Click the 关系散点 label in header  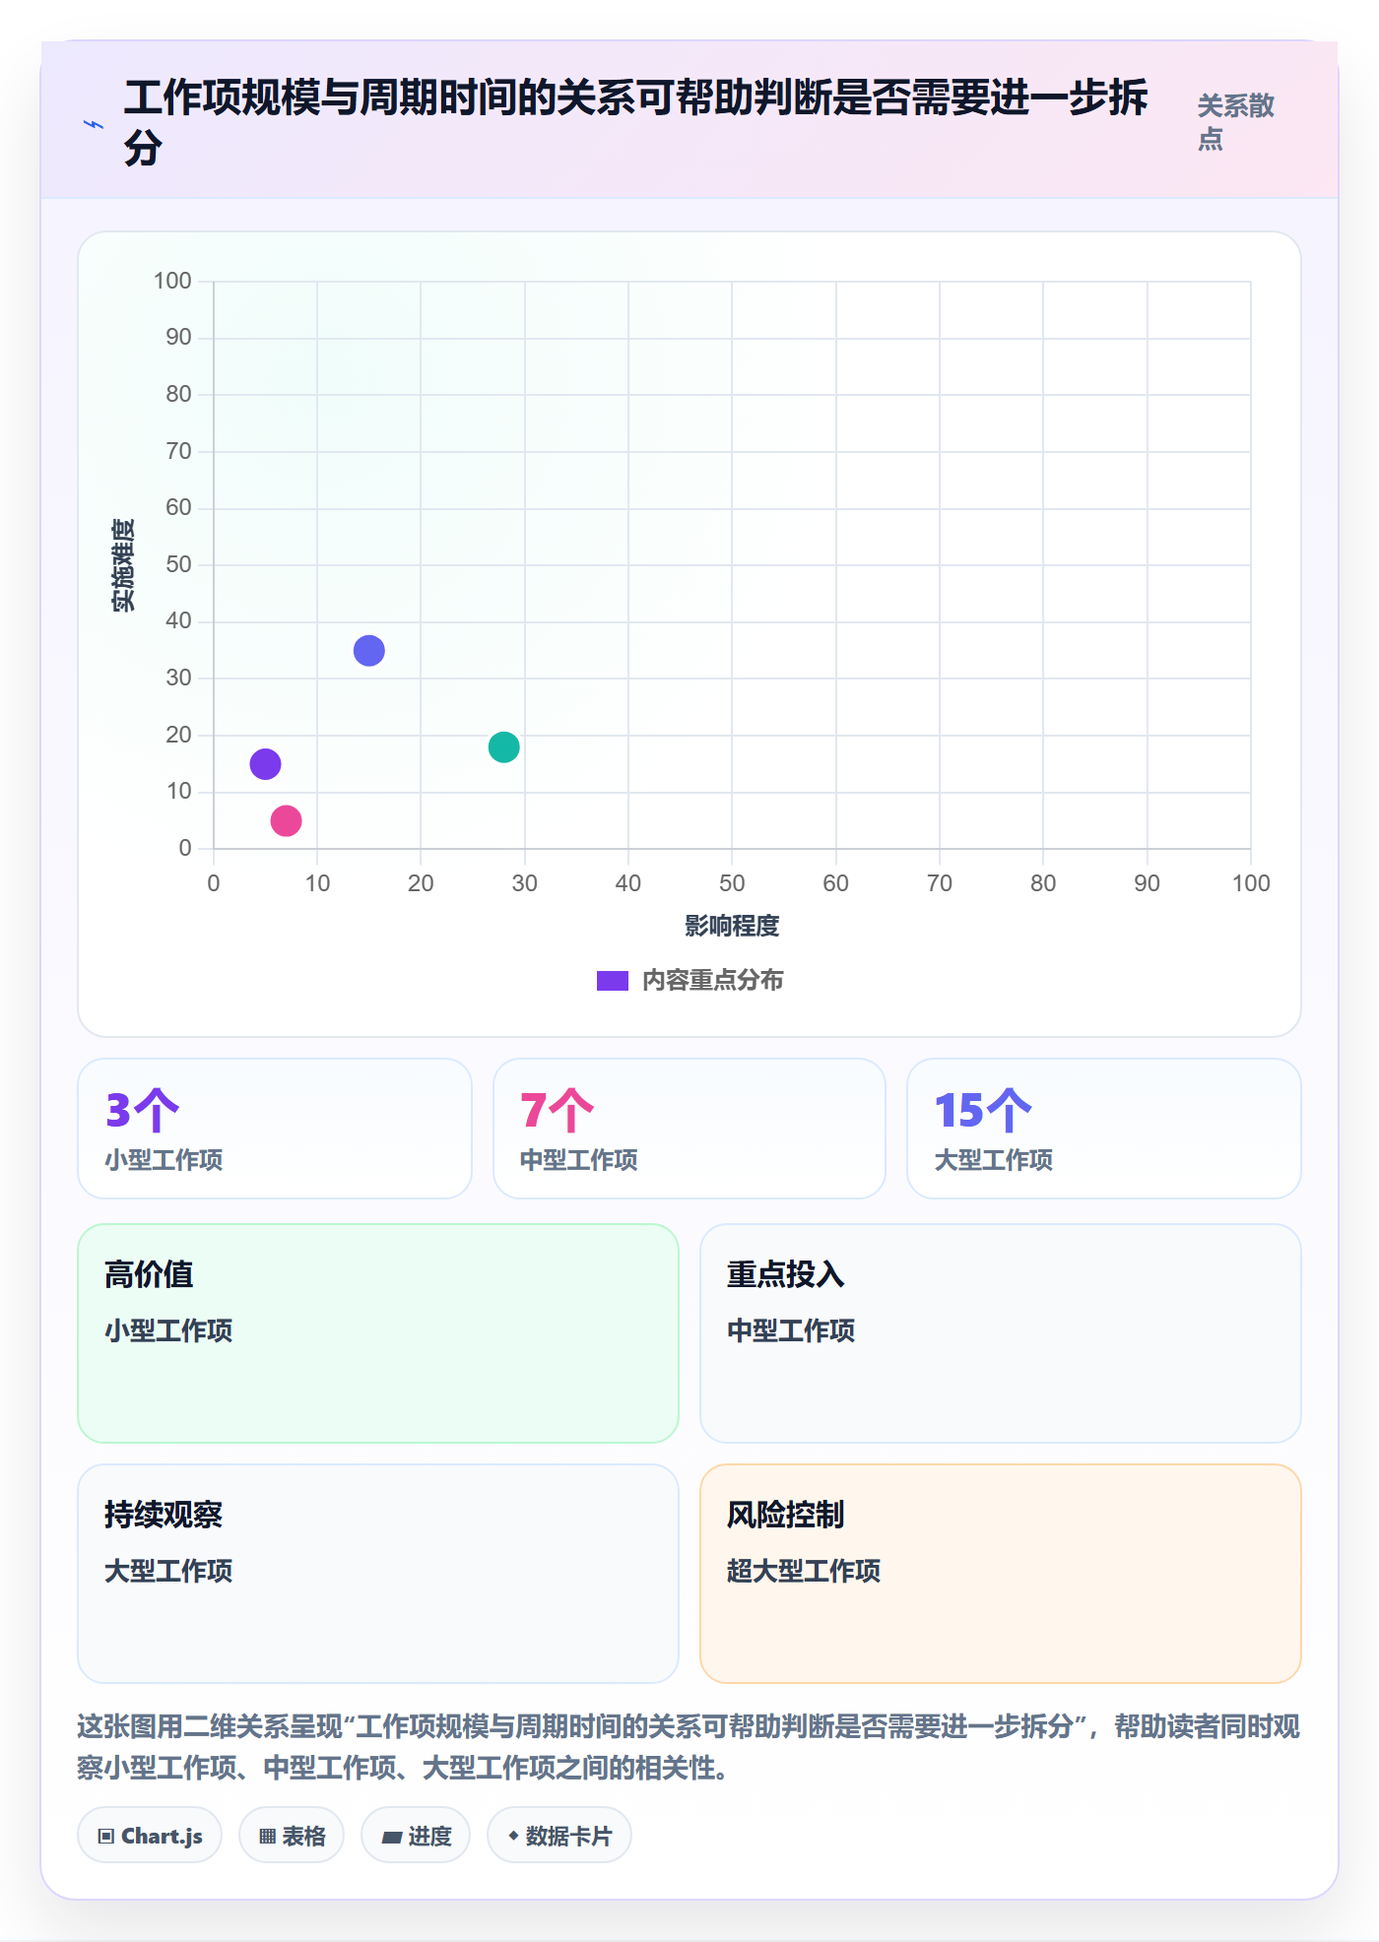1236,122
